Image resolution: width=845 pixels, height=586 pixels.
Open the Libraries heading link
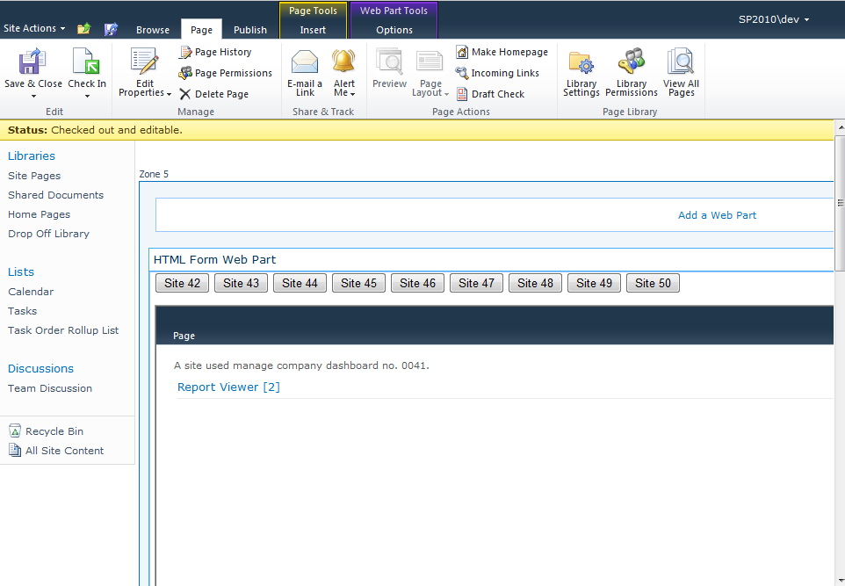coord(32,156)
